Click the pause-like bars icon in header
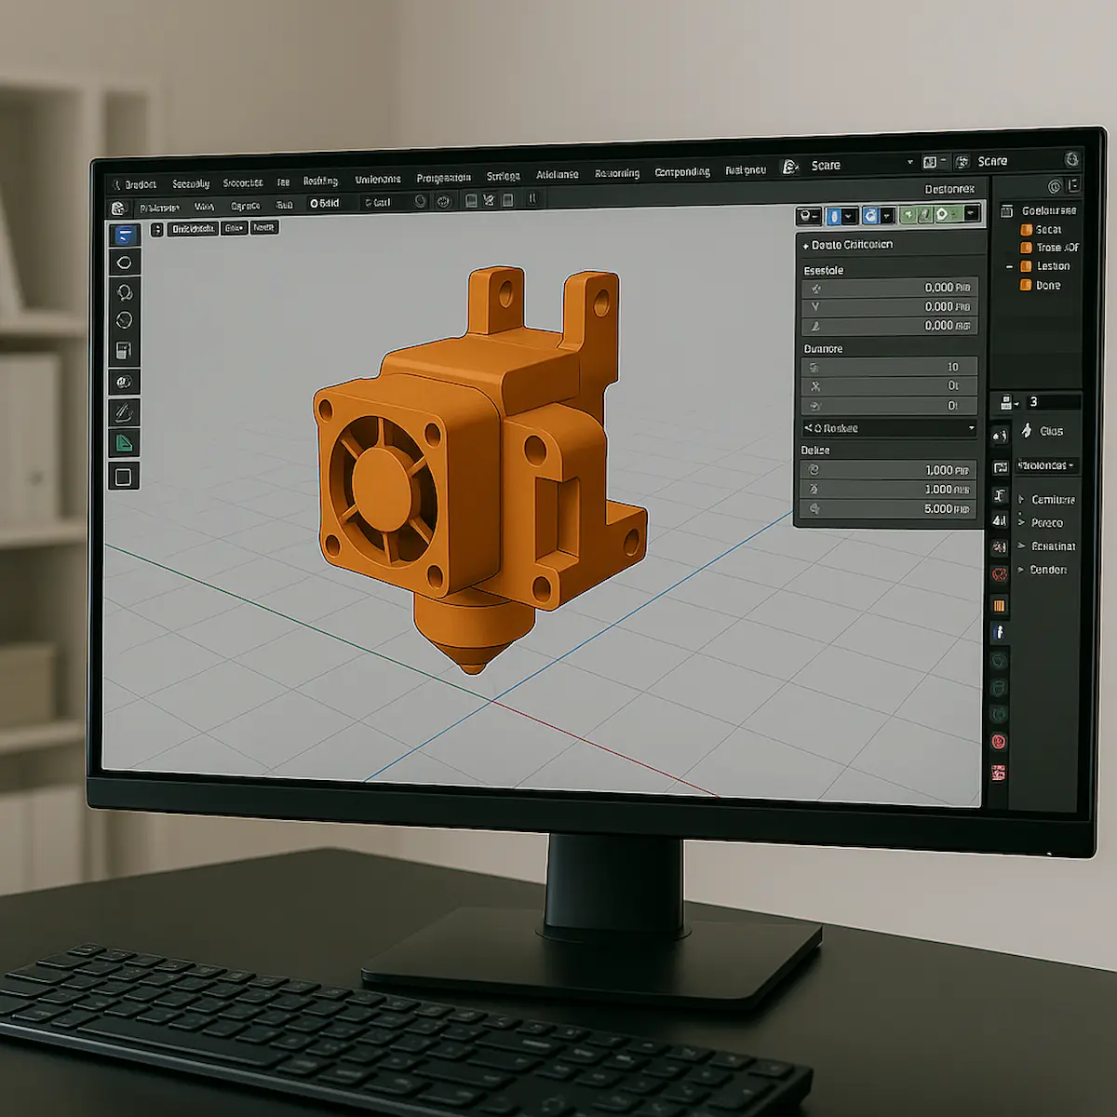Screen dimensions: 1117x1117 tap(532, 198)
